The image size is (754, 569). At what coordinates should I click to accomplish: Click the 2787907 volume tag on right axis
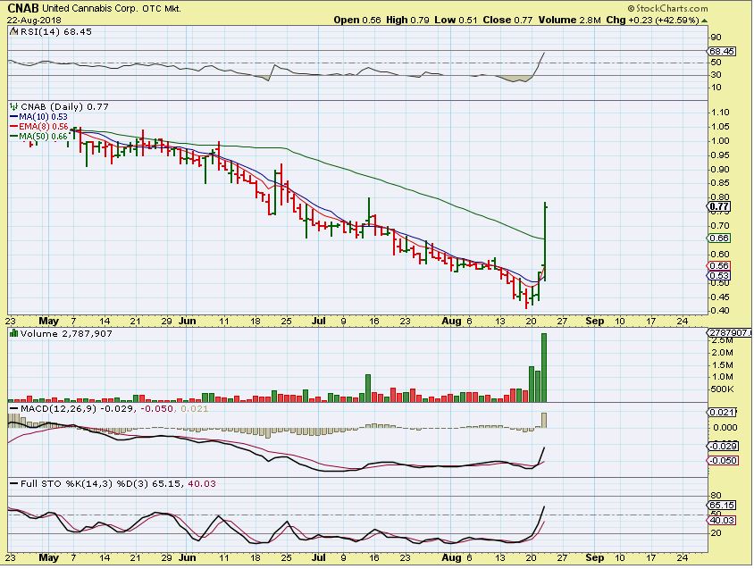tap(729, 333)
